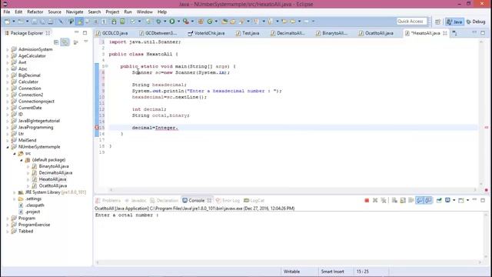Click the New Java Package icon
This screenshot has width=492, height=277.
pos(201,22)
